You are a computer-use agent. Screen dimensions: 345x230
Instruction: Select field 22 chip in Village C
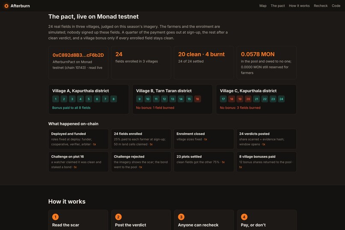265,99
